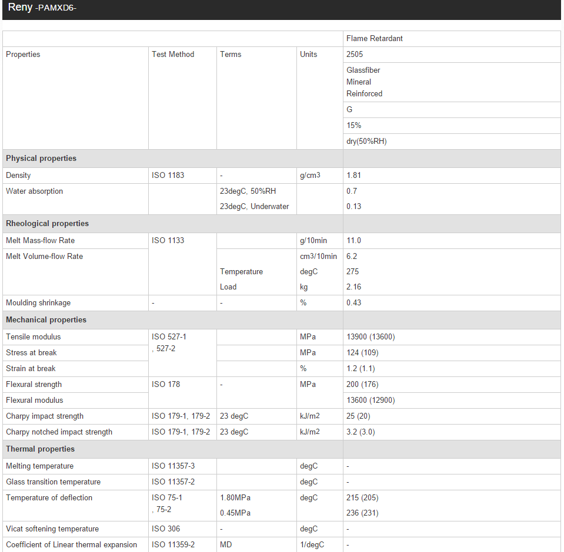Select load value 2.16

(353, 287)
